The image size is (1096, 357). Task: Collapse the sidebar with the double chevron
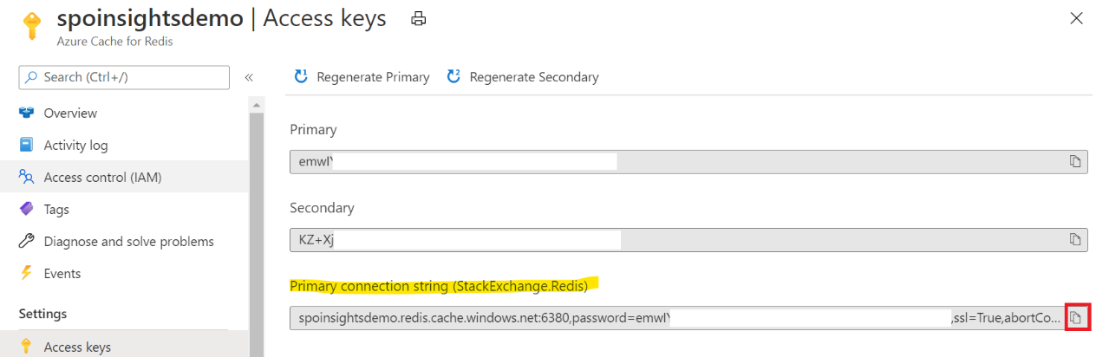coord(249,77)
